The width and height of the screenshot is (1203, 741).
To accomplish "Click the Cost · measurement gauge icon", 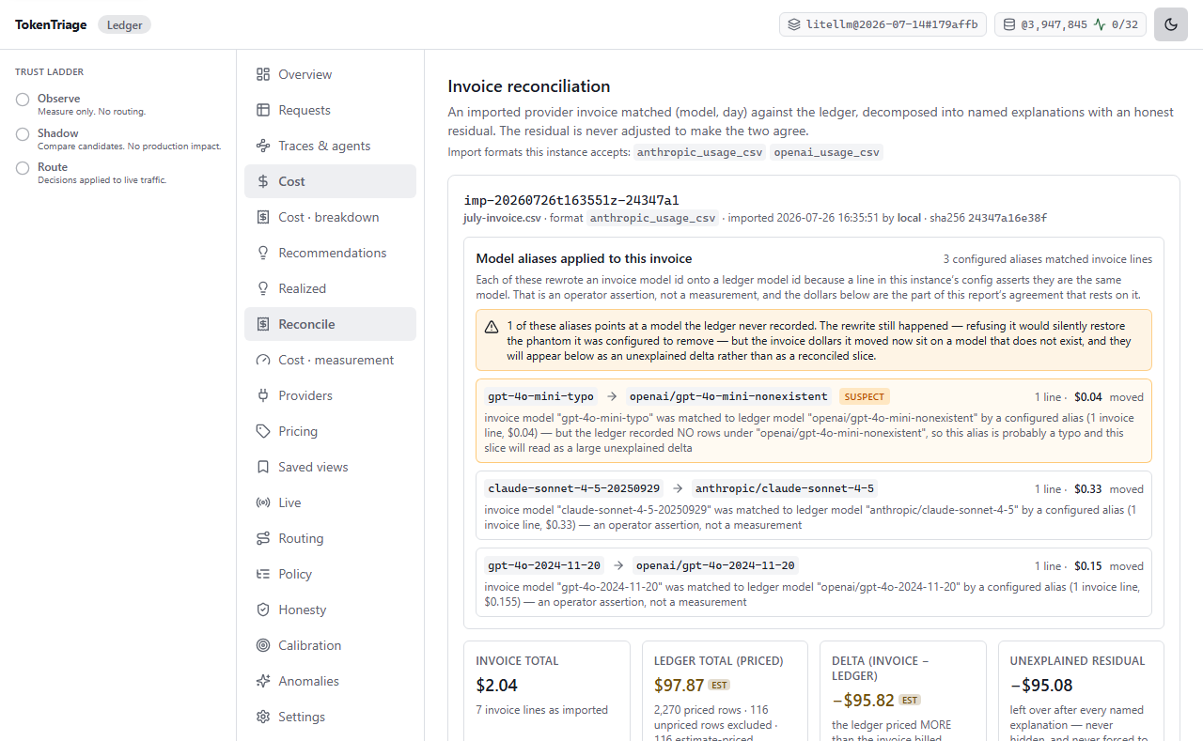I will tap(263, 360).
